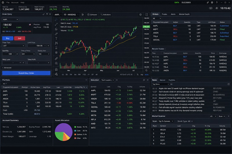Open the Scan button dropdown in Market Scanner
This screenshot has height=154, width=232.
coord(222,116)
